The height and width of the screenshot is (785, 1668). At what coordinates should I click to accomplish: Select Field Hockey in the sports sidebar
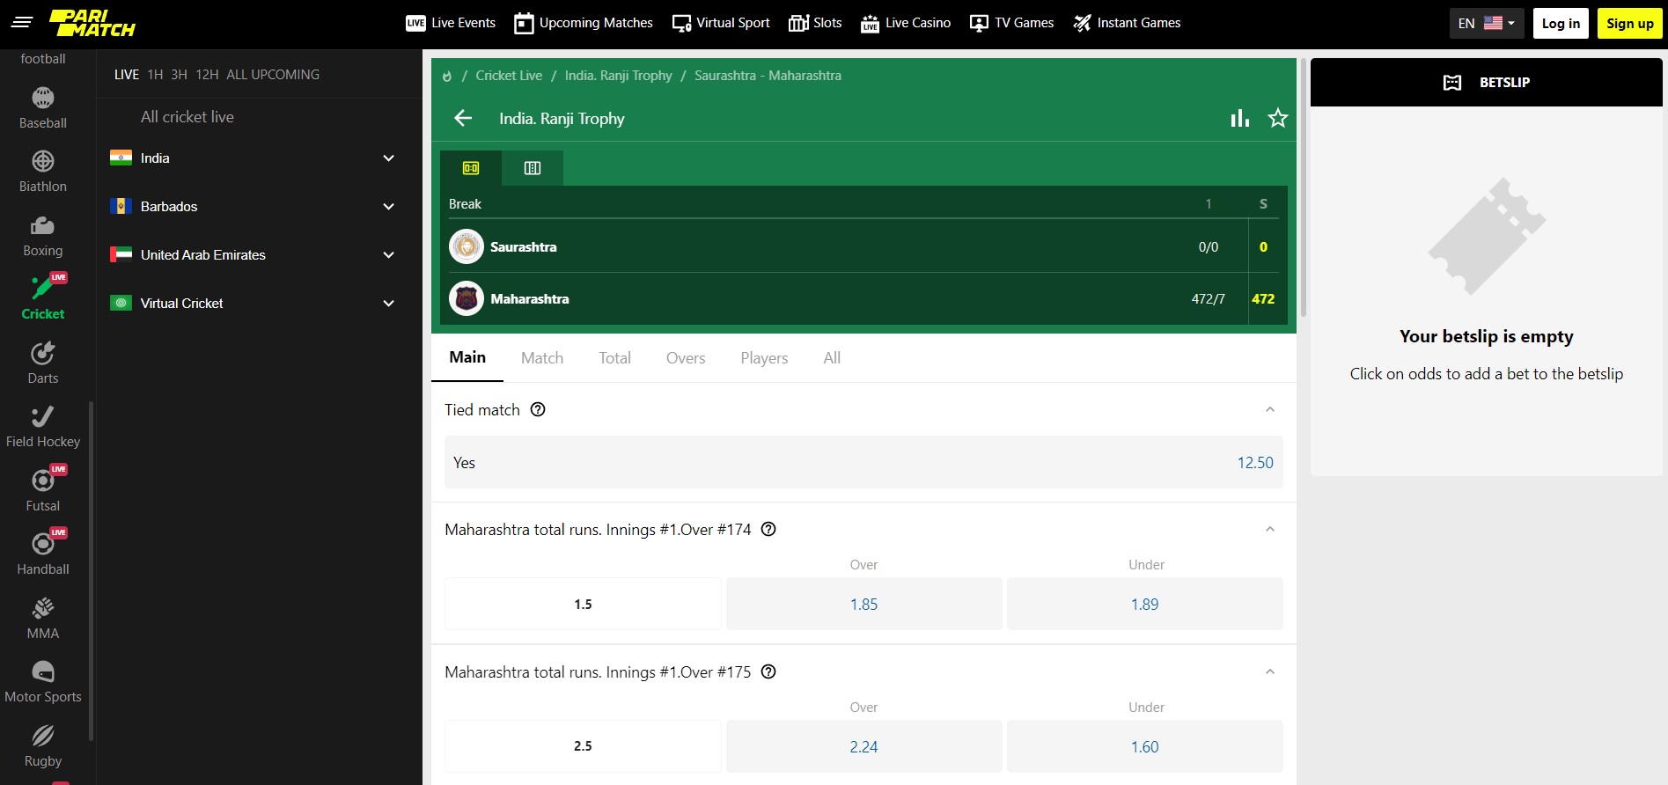pyautogui.click(x=43, y=428)
